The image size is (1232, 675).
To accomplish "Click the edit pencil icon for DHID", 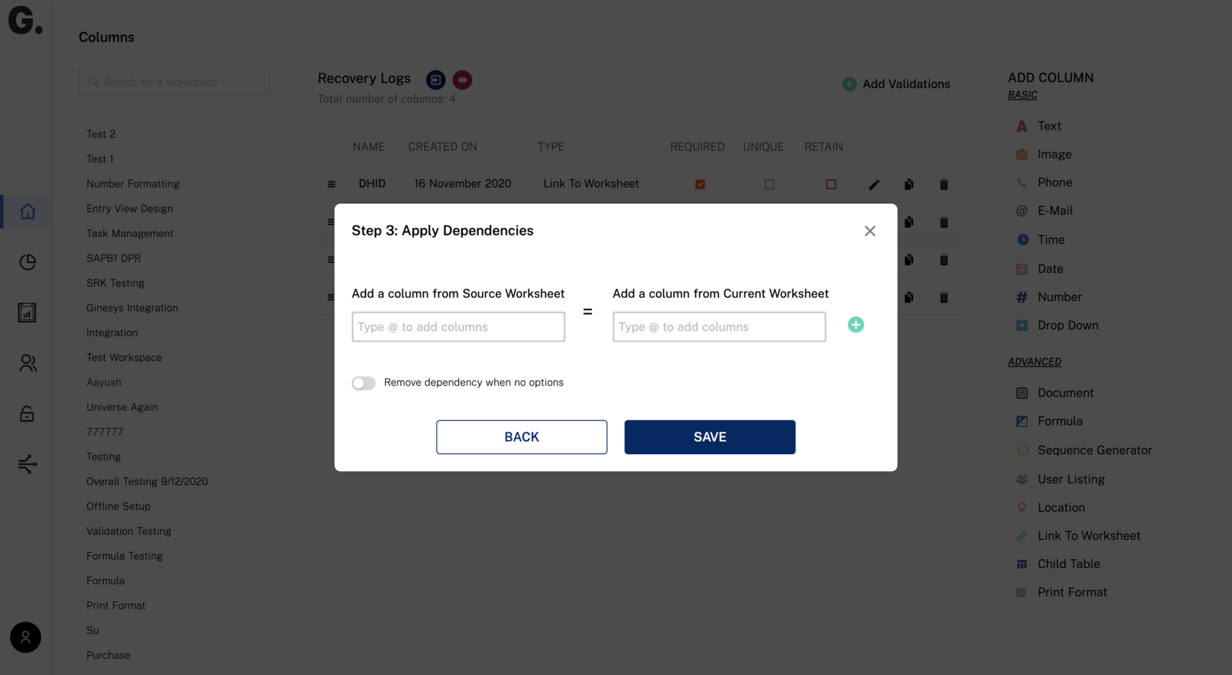I will (x=874, y=185).
